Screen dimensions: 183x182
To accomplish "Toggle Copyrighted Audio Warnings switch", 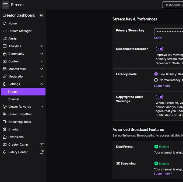I will coord(160,97).
